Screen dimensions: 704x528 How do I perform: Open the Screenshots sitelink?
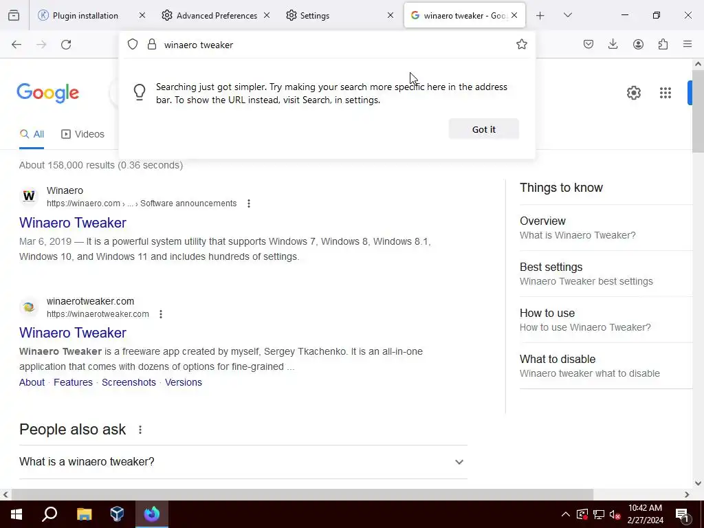[129, 382]
